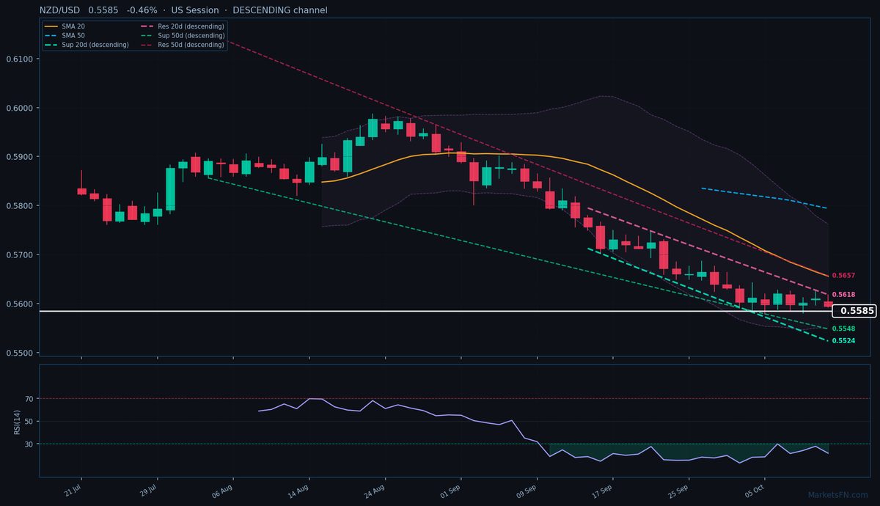
Task: Click the 0.5900 y-axis price label
Action: [18, 157]
